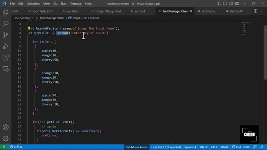Click 'cherry:50,' on line 12
Image resolution: width=267 pixels, height=150 pixels.
(50, 60)
